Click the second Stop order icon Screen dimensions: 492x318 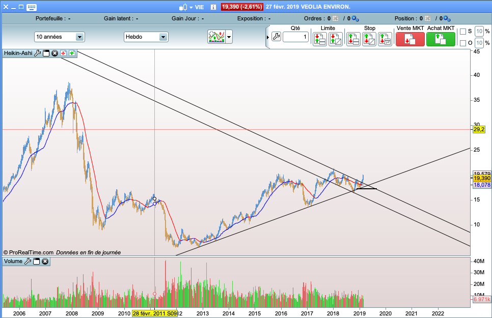tap(369, 39)
